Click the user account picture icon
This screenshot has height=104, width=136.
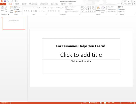134,4
